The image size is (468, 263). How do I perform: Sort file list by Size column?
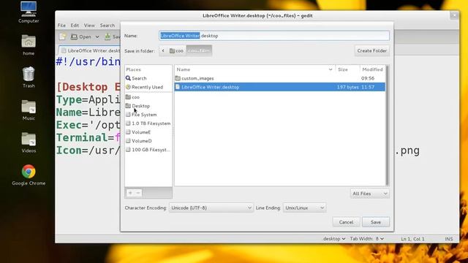(347, 69)
